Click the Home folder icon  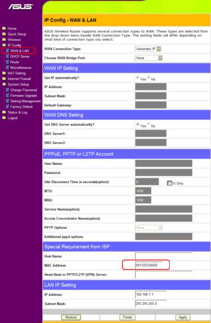(x=4, y=28)
